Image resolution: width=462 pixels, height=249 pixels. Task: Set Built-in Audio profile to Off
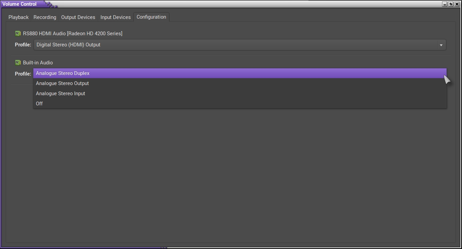39,104
